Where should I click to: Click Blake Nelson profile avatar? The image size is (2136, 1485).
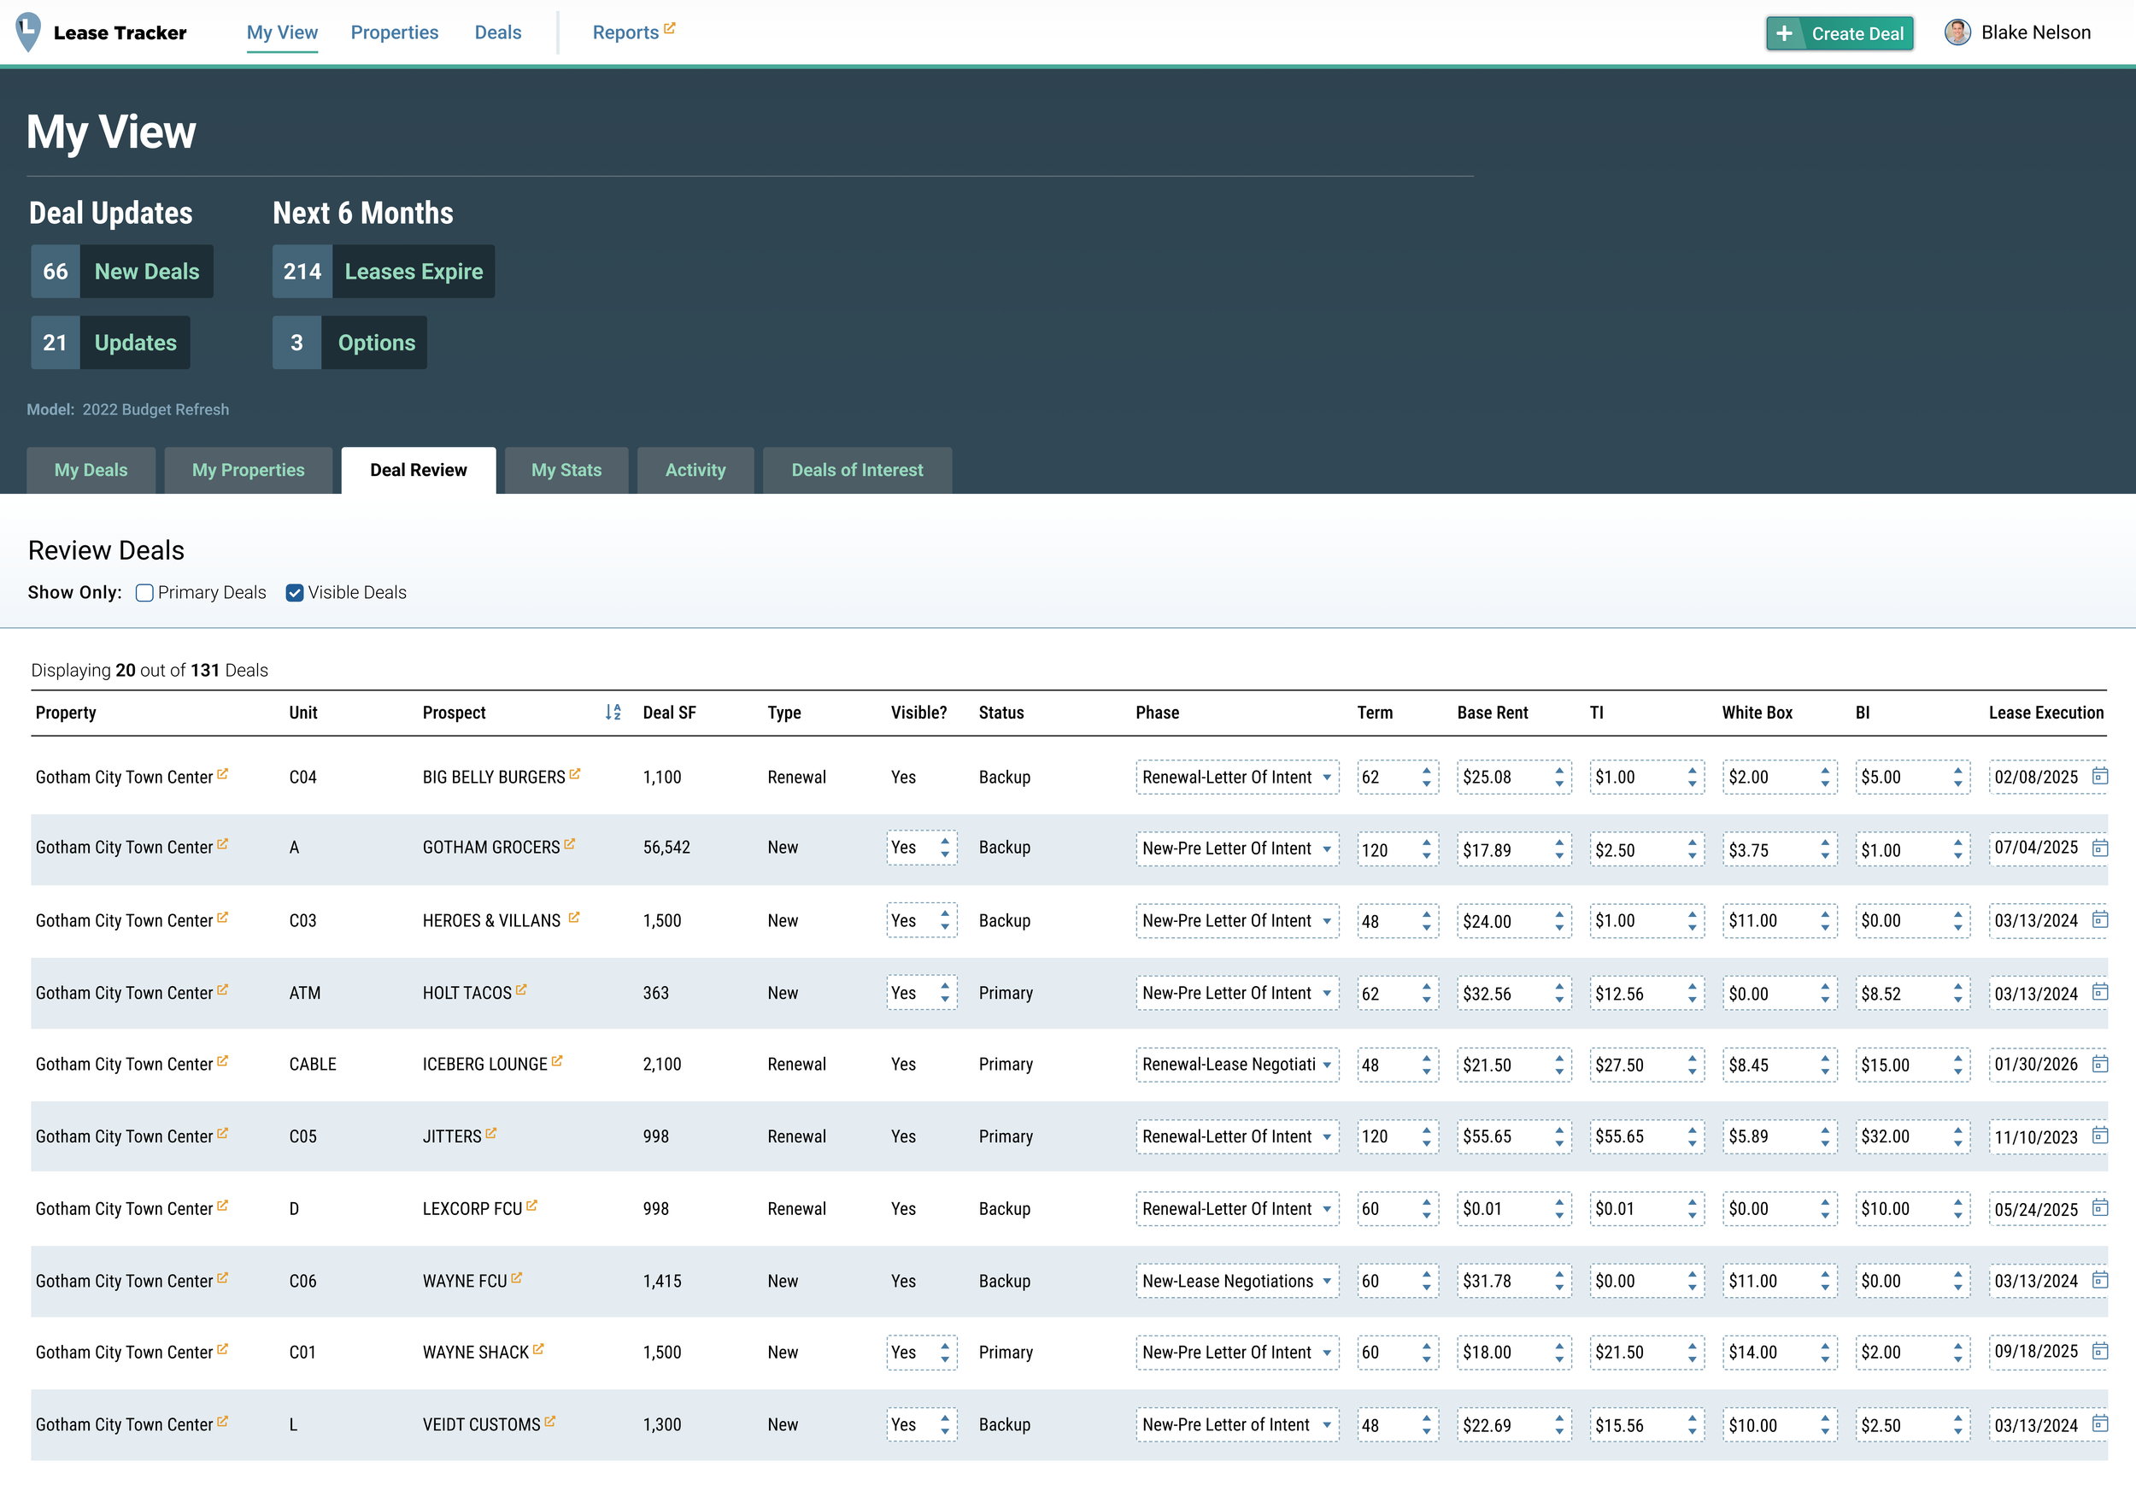(x=1957, y=32)
